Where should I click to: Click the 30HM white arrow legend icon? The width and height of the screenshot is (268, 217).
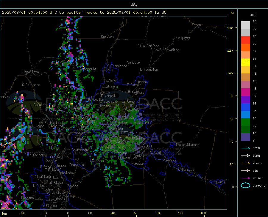245,156
